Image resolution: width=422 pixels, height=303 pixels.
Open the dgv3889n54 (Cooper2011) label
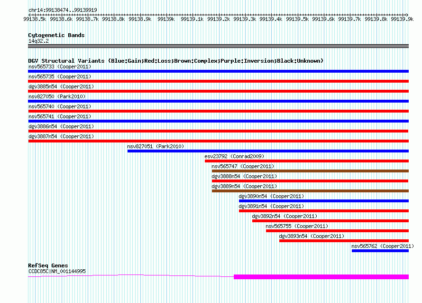pos(244,186)
